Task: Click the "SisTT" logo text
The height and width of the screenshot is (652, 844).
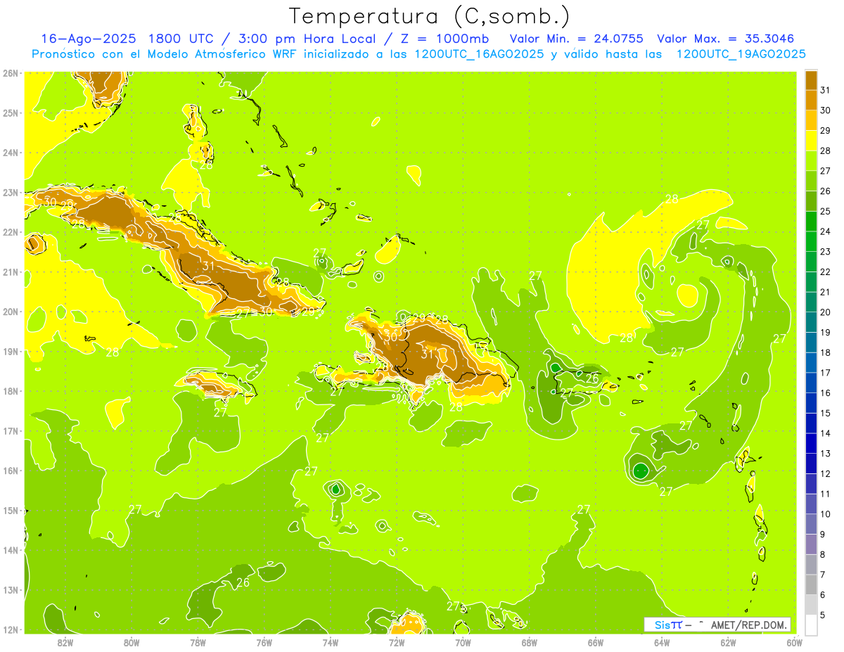Action: [667, 625]
